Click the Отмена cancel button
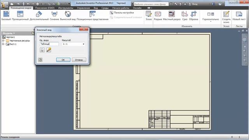Image resolution: width=249 pixels, height=140 pixels. [x=79, y=60]
